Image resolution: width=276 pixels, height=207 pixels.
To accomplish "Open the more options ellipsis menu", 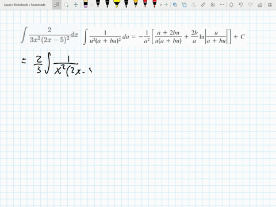I will tap(222, 5).
